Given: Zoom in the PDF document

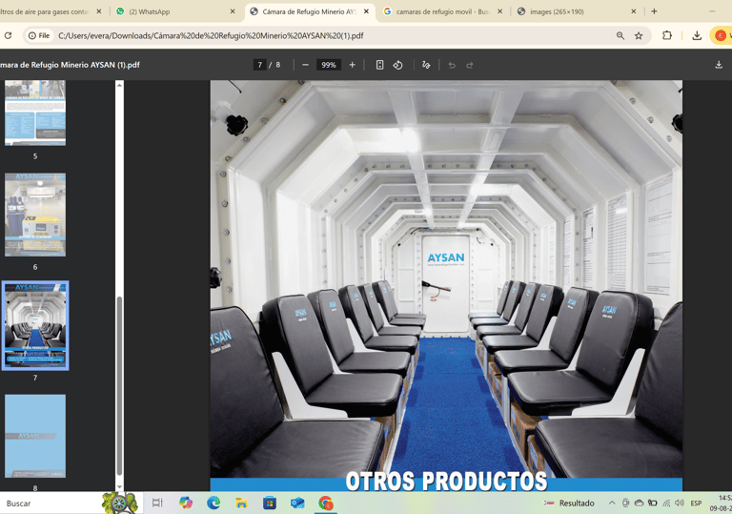Looking at the screenshot, I should (352, 65).
